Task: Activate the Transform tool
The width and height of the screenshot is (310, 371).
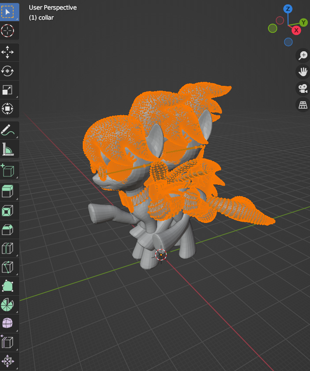Action: coord(8,109)
